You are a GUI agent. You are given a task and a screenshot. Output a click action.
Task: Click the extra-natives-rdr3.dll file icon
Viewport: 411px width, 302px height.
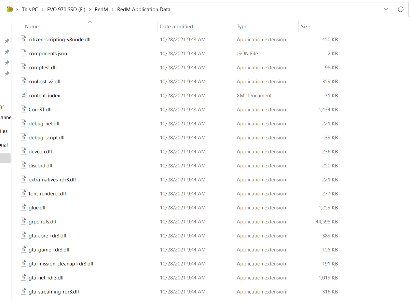24,179
